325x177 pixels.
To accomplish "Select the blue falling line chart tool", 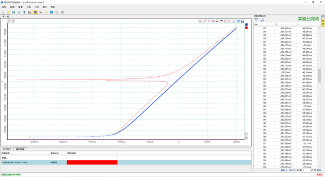I will 208,21.
